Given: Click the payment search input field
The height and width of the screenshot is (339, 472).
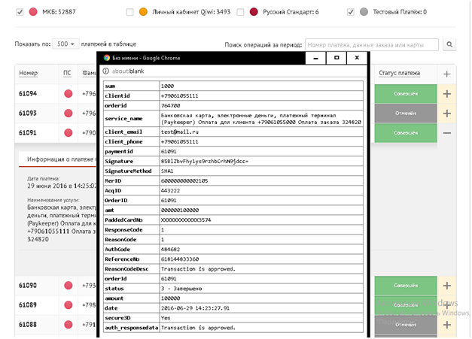Looking at the screenshot, I should [372, 45].
